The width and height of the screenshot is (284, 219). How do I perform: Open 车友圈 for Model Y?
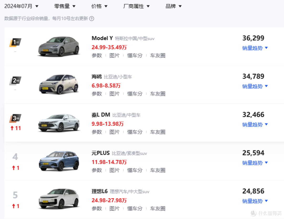pyautogui.click(x=158, y=56)
